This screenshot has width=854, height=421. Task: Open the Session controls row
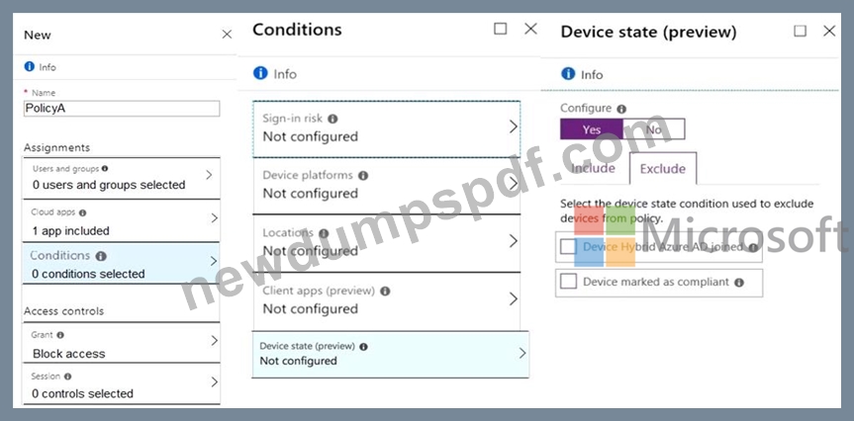(x=121, y=384)
